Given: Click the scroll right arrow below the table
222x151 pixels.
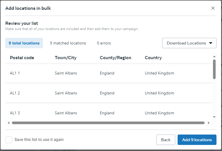Looking at the screenshot, I should [x=209, y=123].
